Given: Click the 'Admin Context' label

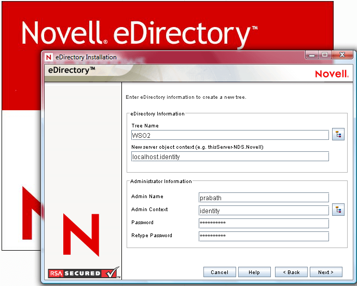Looking at the screenshot, I should pos(149,210).
